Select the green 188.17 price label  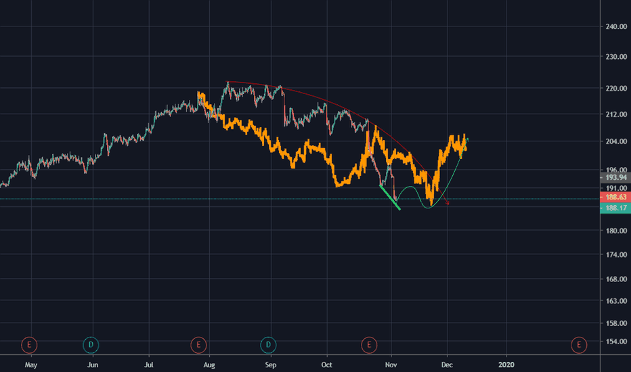(x=615, y=208)
